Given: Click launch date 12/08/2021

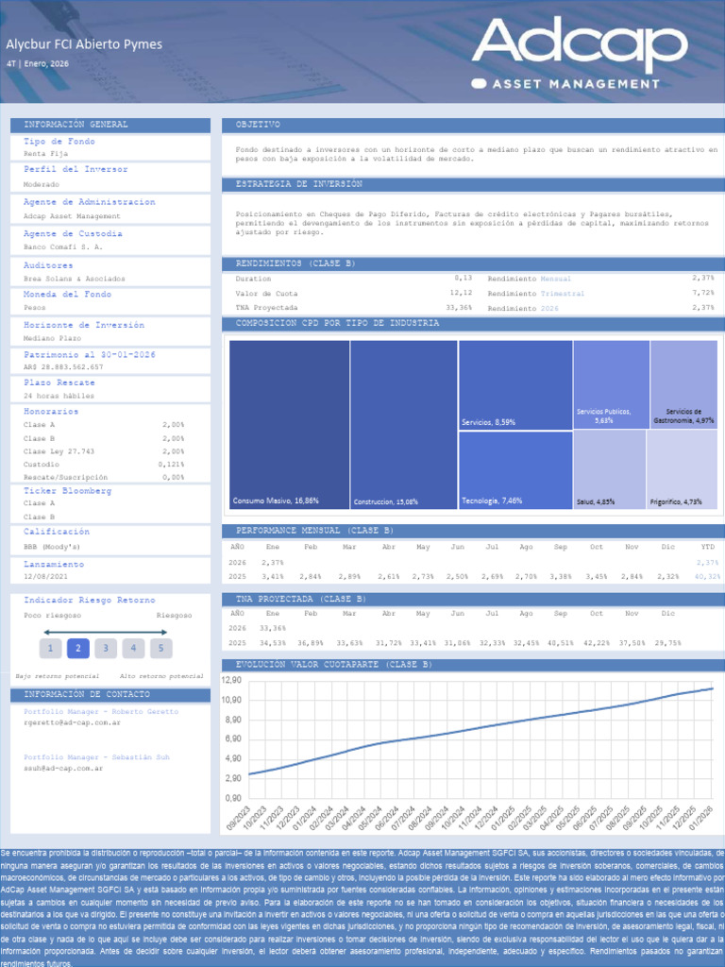Looking at the screenshot, I should click(x=45, y=577).
